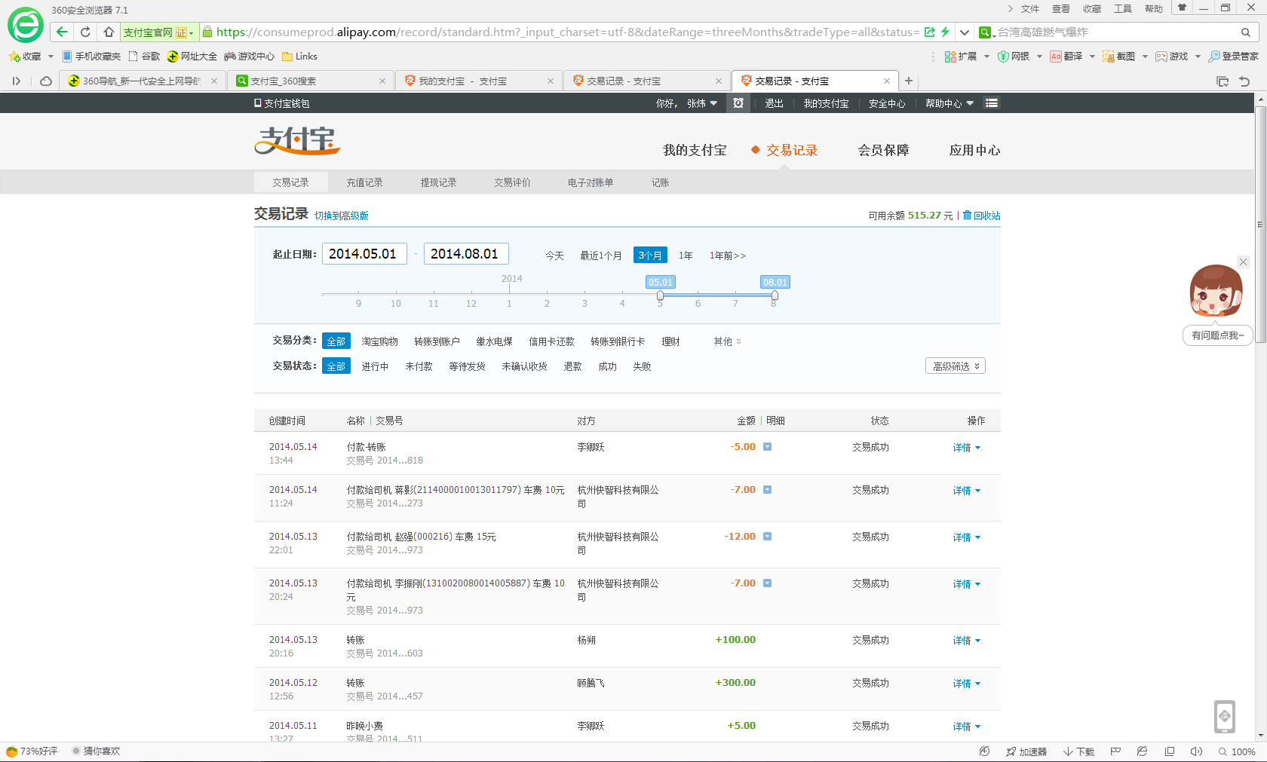Switch to the 充值记录 sub-tab

[x=364, y=182]
